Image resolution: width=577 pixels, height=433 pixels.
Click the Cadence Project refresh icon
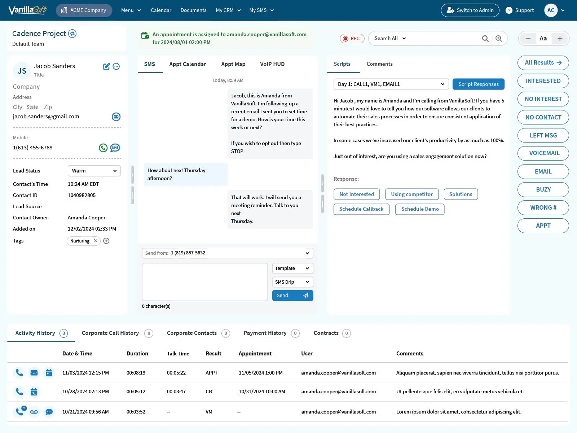coord(72,34)
